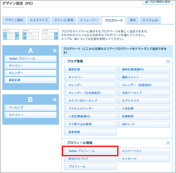Click the タグ絞り込み検索 blog part
The width and height of the screenshot is (176, 173).
click(90, 124)
